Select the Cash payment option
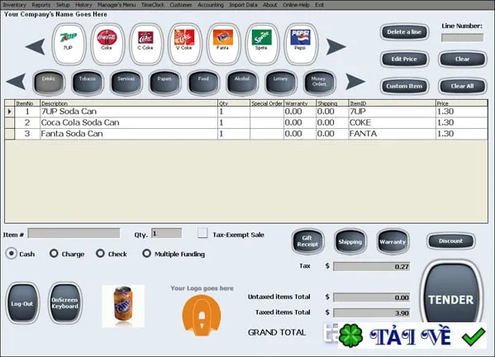495x357 pixels. tap(12, 254)
